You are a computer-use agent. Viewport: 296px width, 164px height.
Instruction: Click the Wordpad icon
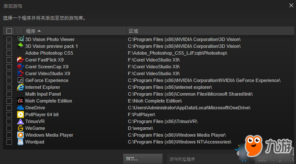coord(21,142)
